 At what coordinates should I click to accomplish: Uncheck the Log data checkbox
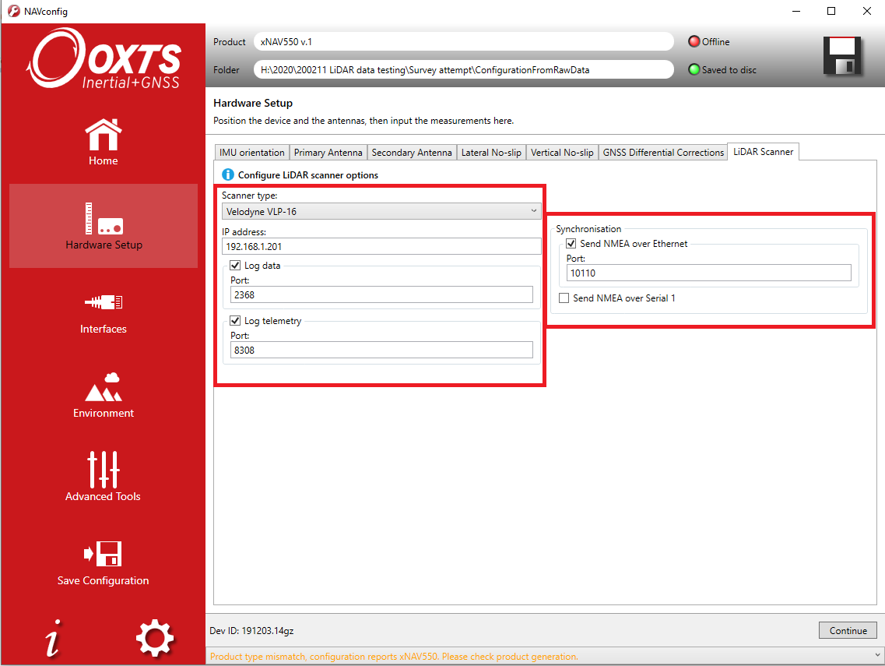tap(235, 266)
